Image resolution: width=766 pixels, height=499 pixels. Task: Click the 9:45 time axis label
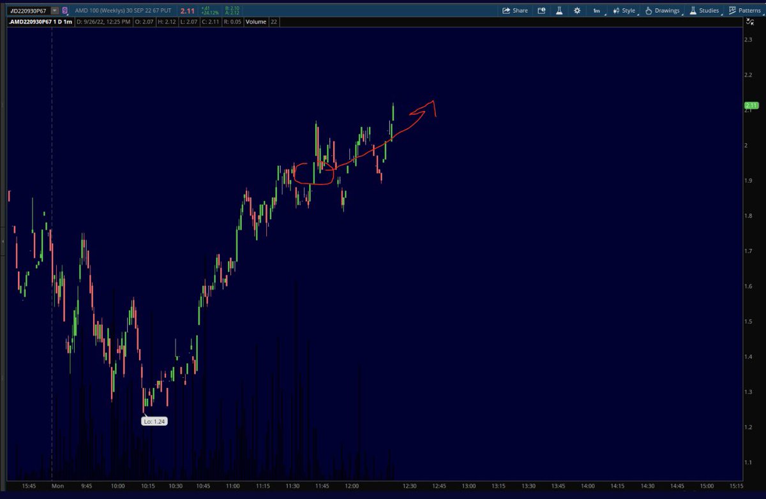tap(88, 486)
